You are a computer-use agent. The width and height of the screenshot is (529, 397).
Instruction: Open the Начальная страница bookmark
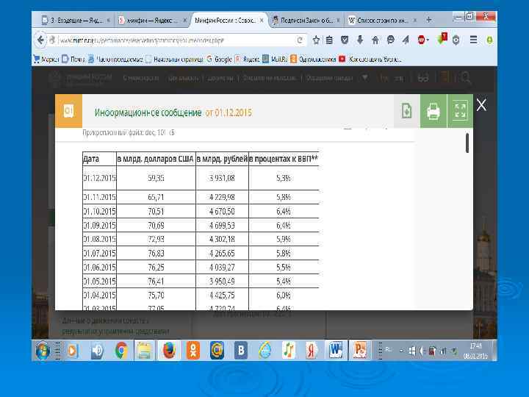click(175, 60)
